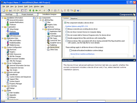Click the InstallScript icon
This screenshot has width=137, height=103.
click(x=8, y=75)
